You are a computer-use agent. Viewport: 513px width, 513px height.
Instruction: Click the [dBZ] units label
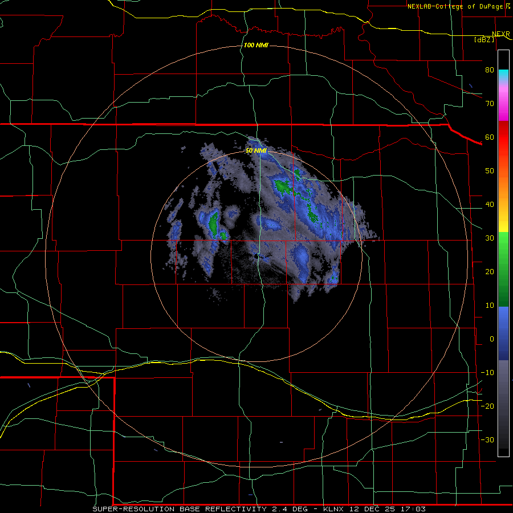coord(484,39)
